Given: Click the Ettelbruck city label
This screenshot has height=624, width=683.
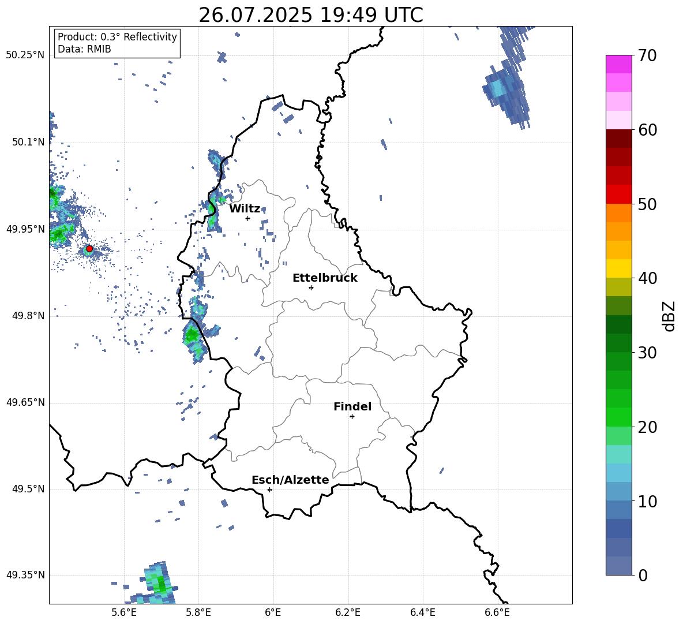Looking at the screenshot, I should (325, 278).
